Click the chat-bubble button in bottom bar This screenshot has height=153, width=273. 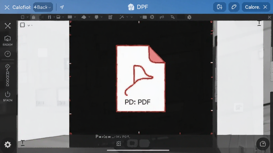coord(132,143)
